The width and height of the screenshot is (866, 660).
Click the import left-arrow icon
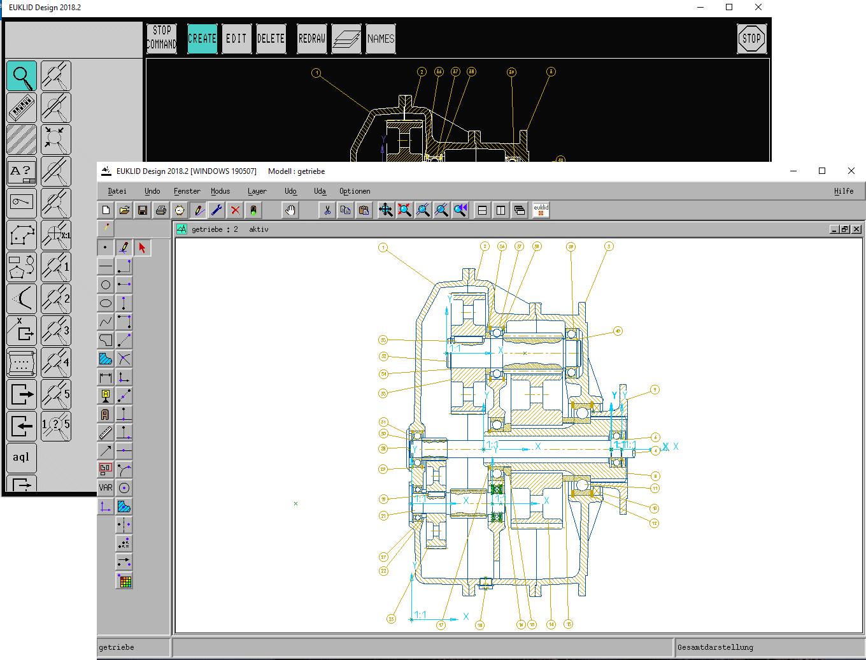pyautogui.click(x=22, y=426)
